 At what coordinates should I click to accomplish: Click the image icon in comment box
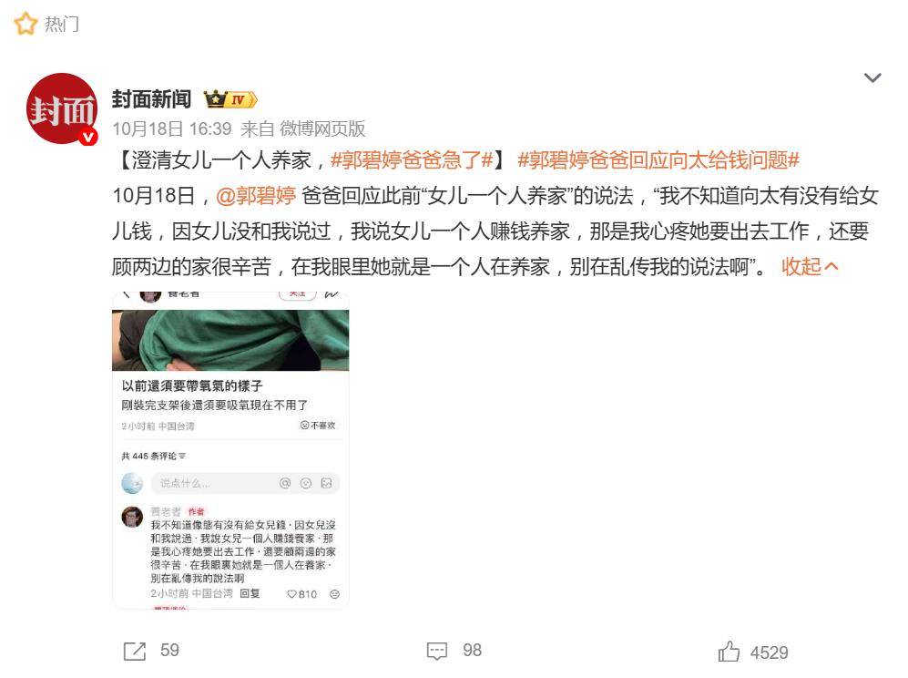(x=327, y=483)
